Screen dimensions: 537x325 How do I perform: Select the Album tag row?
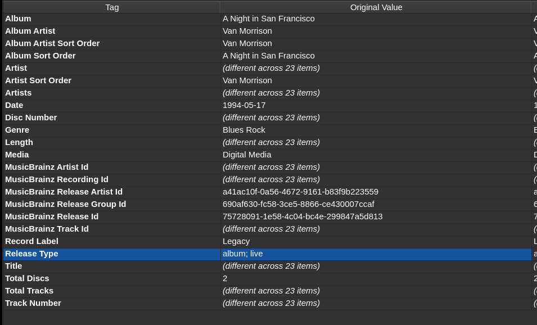pyautogui.click(x=18, y=19)
